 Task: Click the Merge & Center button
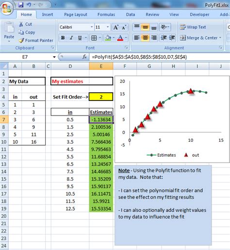coord(200,38)
